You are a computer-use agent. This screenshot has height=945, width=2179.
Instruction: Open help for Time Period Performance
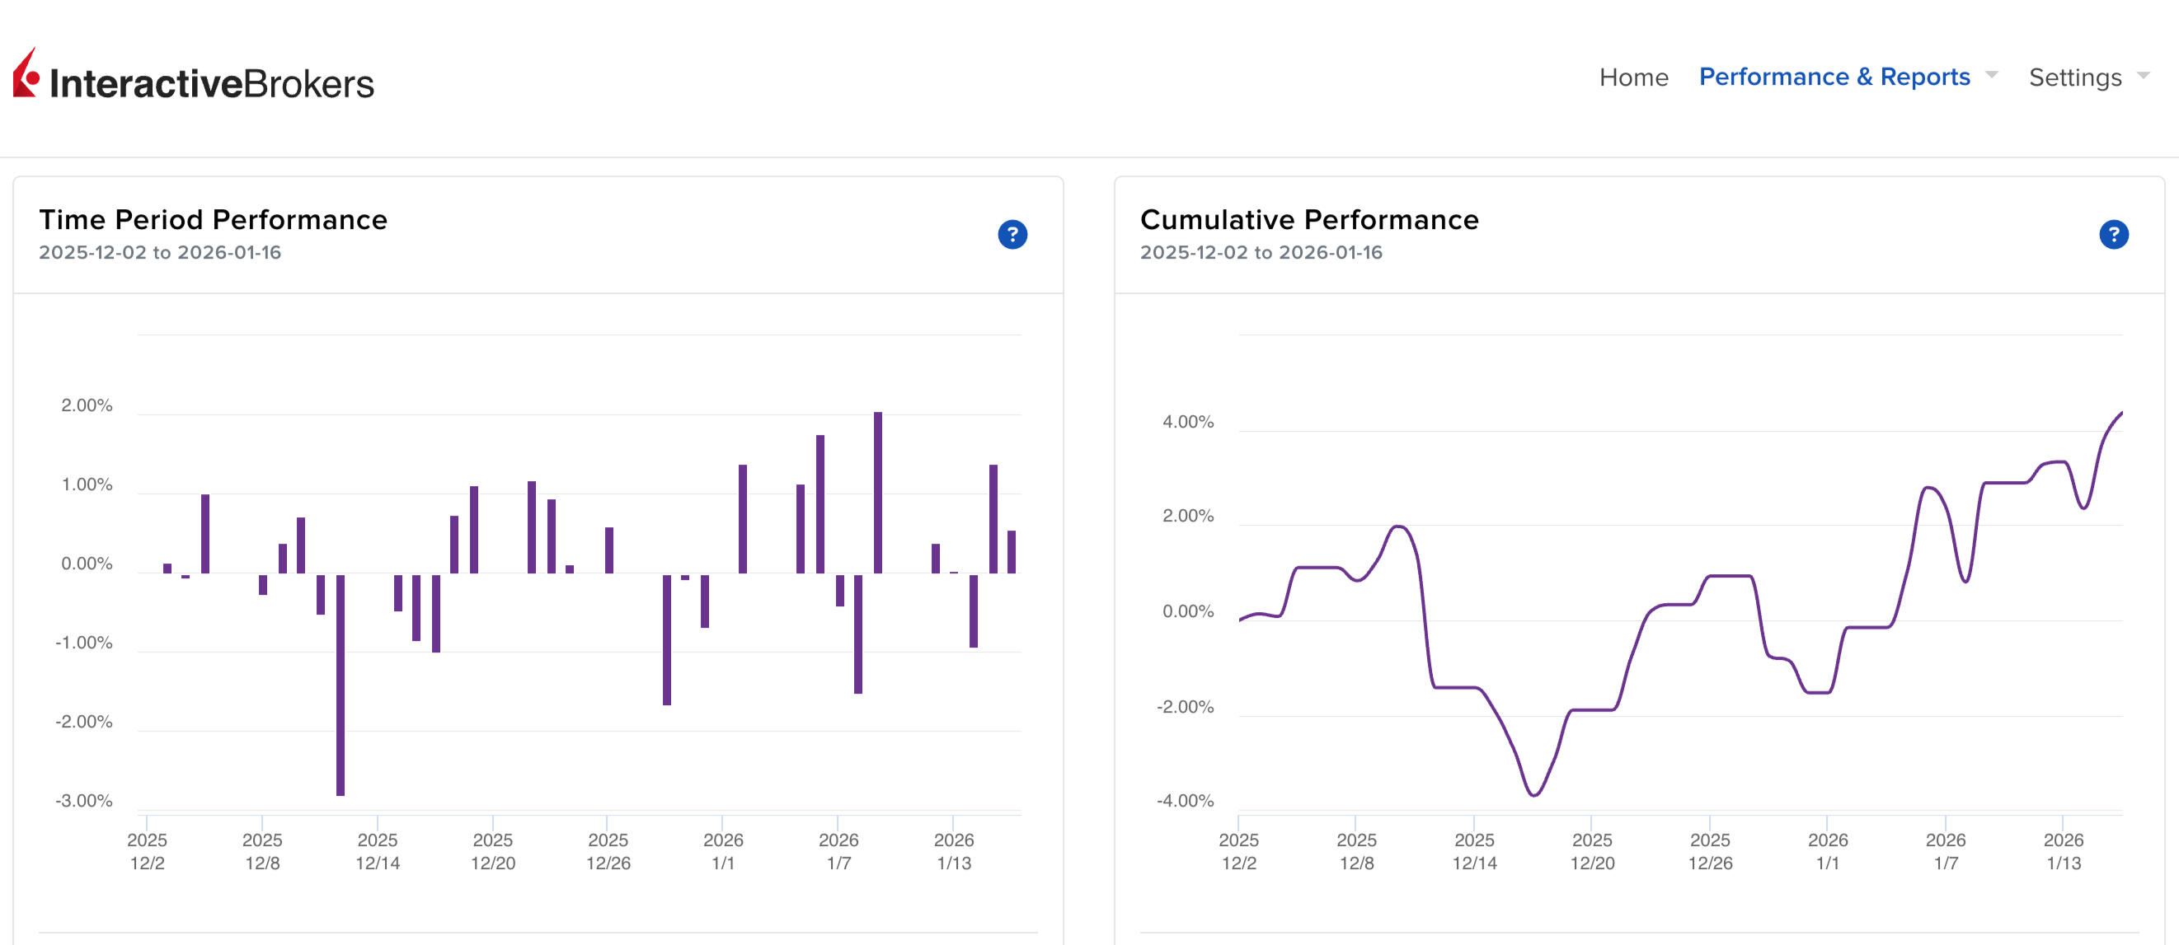pyautogui.click(x=1012, y=234)
